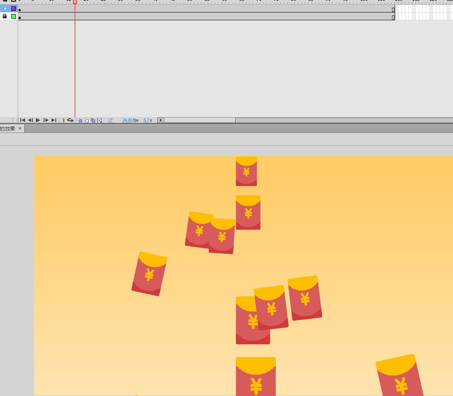Jump to last frame
This screenshot has height=396, width=453.
53,120
